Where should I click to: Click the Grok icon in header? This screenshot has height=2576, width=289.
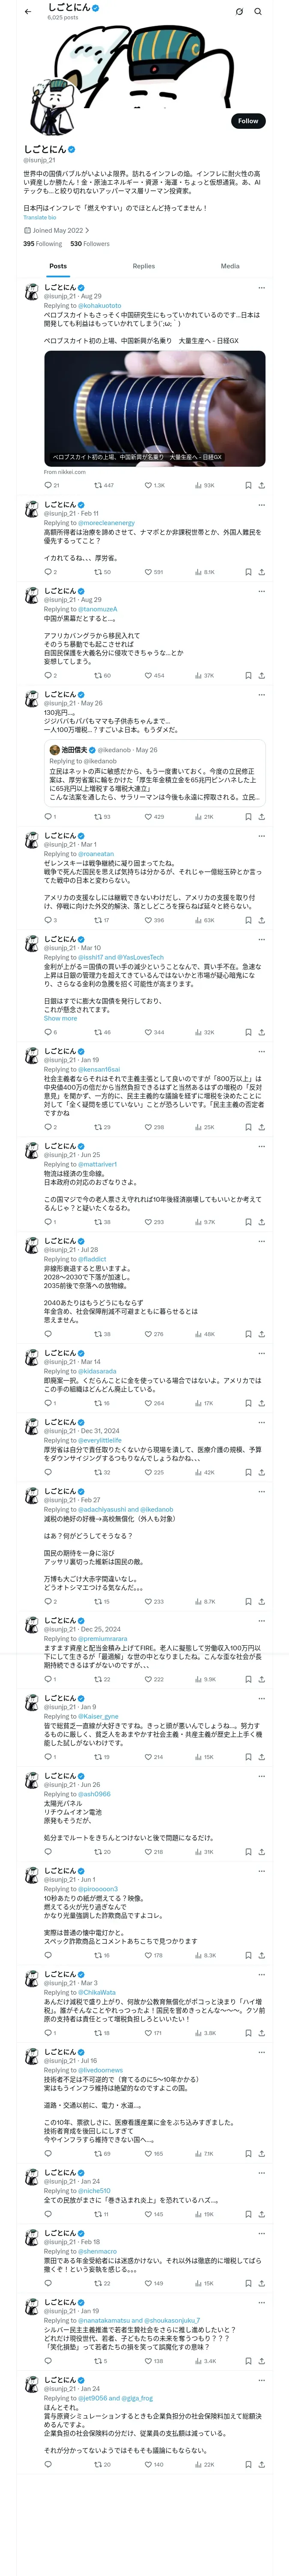(239, 12)
